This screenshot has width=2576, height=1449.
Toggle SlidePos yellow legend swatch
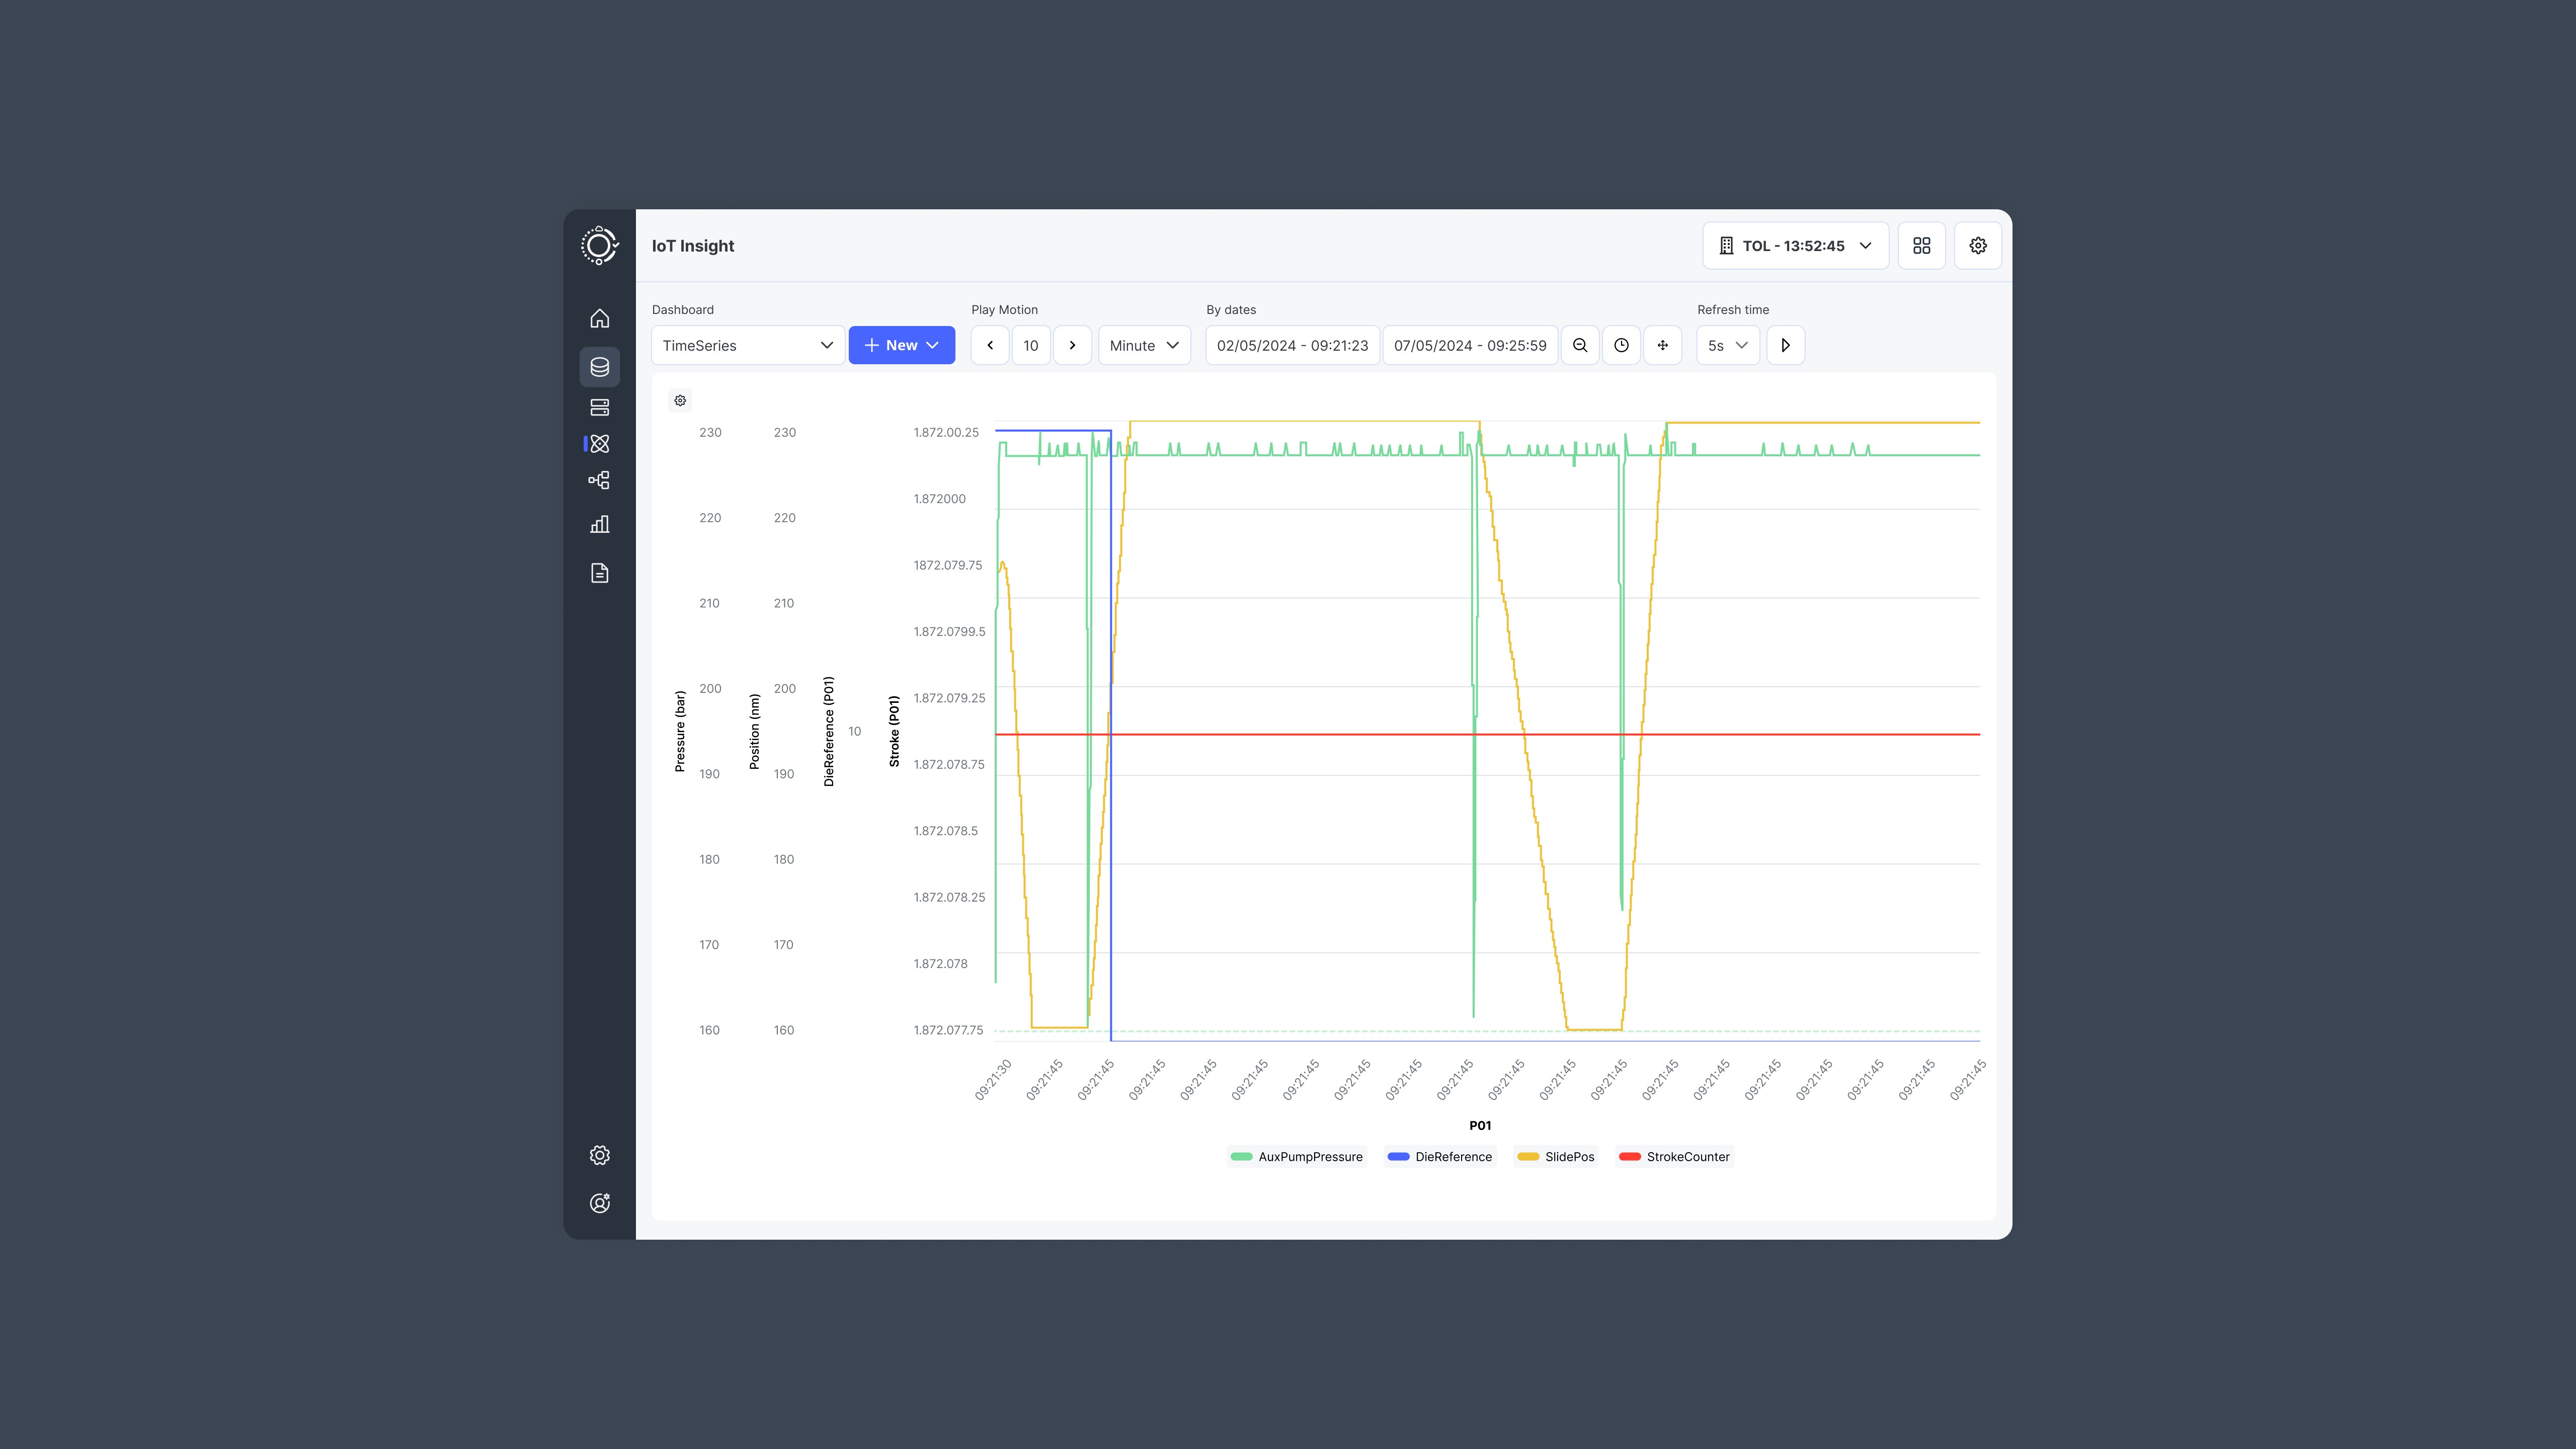[1528, 1157]
